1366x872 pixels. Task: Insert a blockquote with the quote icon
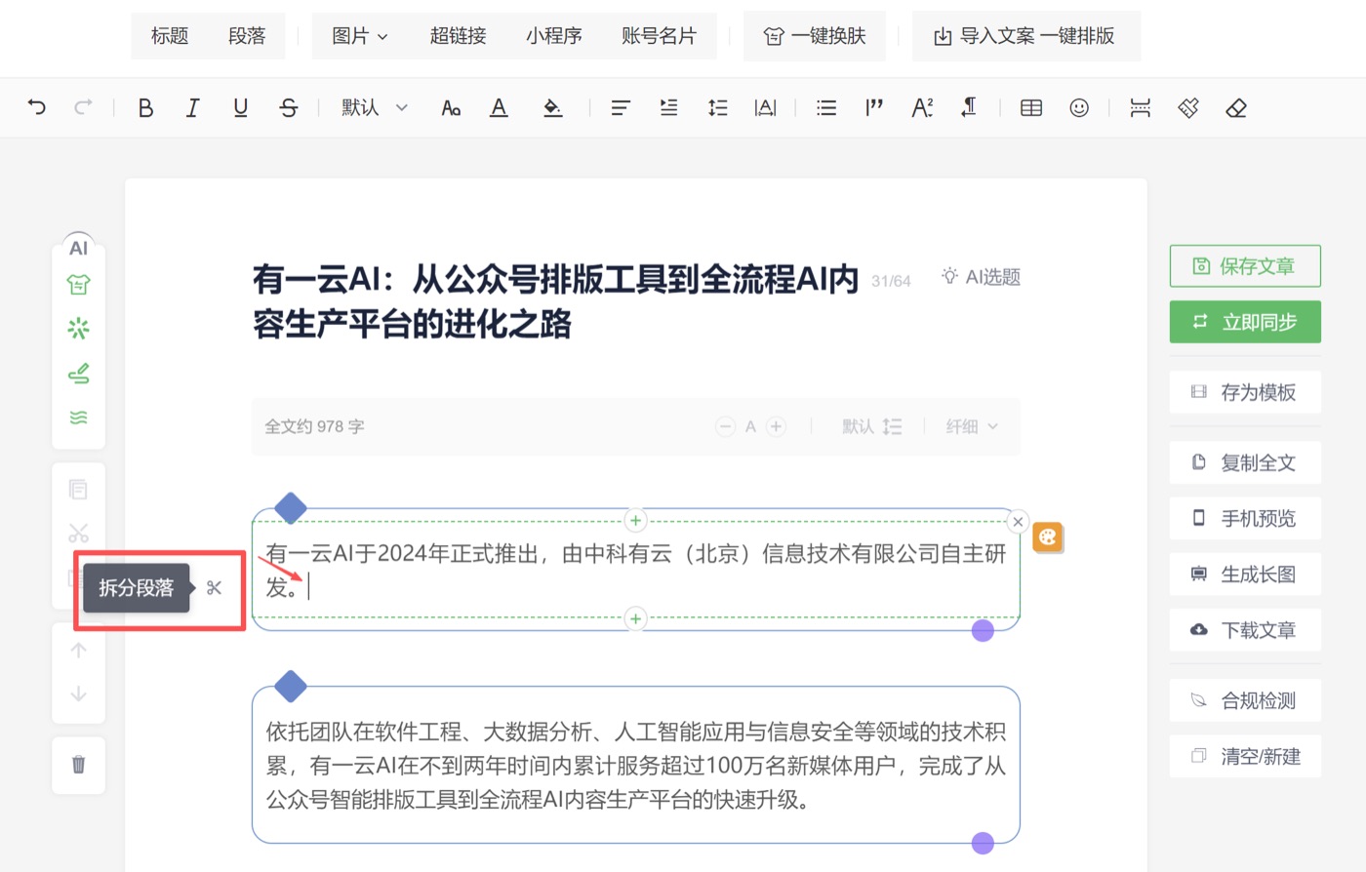874,107
